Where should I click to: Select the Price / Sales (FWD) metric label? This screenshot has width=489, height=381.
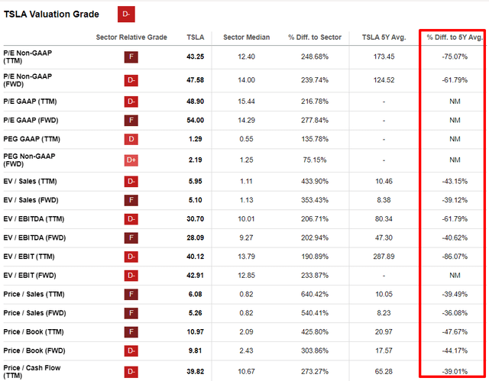tap(34, 313)
